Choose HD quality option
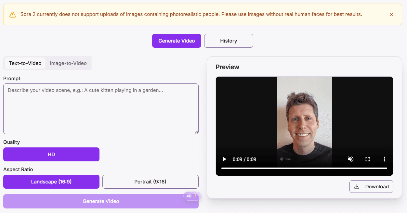 (x=51, y=155)
